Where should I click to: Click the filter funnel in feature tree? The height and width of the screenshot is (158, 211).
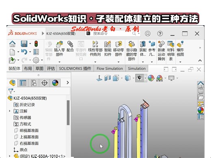pos(11,91)
